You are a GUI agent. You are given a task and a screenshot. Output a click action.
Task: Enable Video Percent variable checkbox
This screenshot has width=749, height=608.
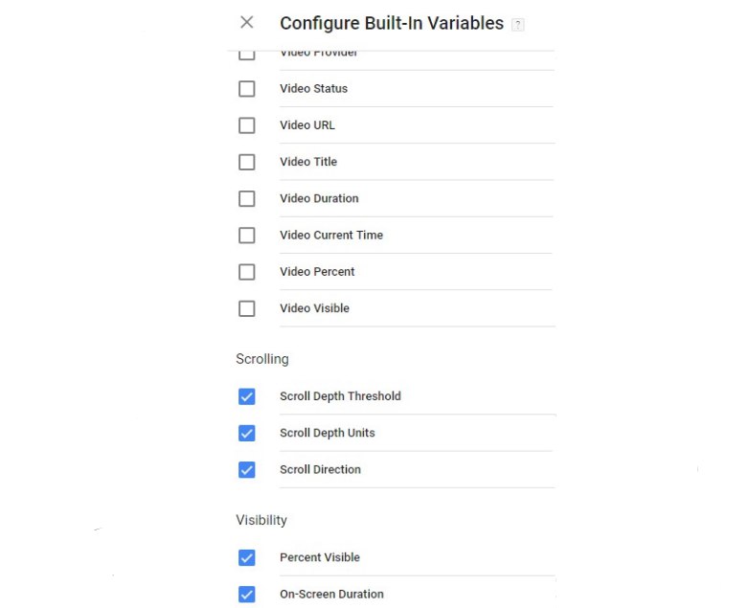tap(246, 272)
